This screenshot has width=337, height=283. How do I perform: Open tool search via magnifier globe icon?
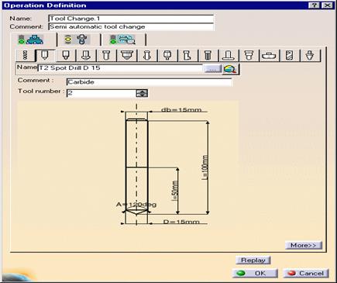coord(231,69)
